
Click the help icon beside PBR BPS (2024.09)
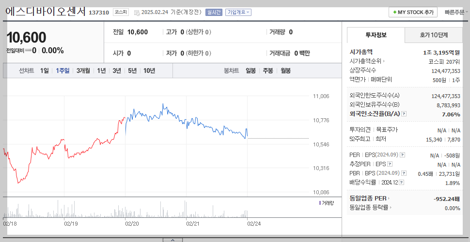404,173
